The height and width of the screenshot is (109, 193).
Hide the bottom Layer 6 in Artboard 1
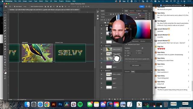[102, 88]
